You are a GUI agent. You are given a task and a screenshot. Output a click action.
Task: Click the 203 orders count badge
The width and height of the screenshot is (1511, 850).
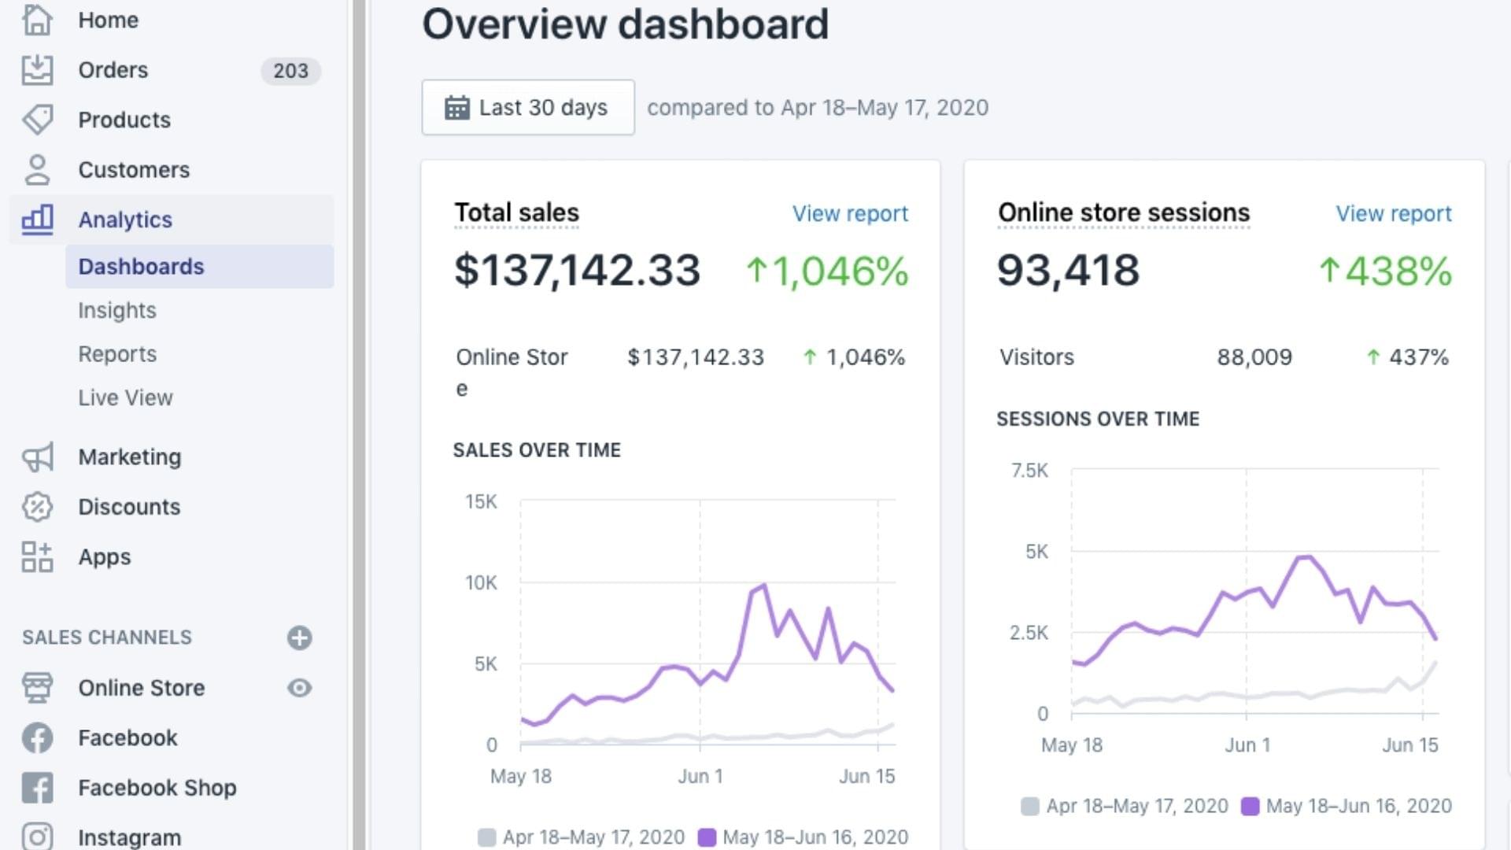pyautogui.click(x=290, y=71)
